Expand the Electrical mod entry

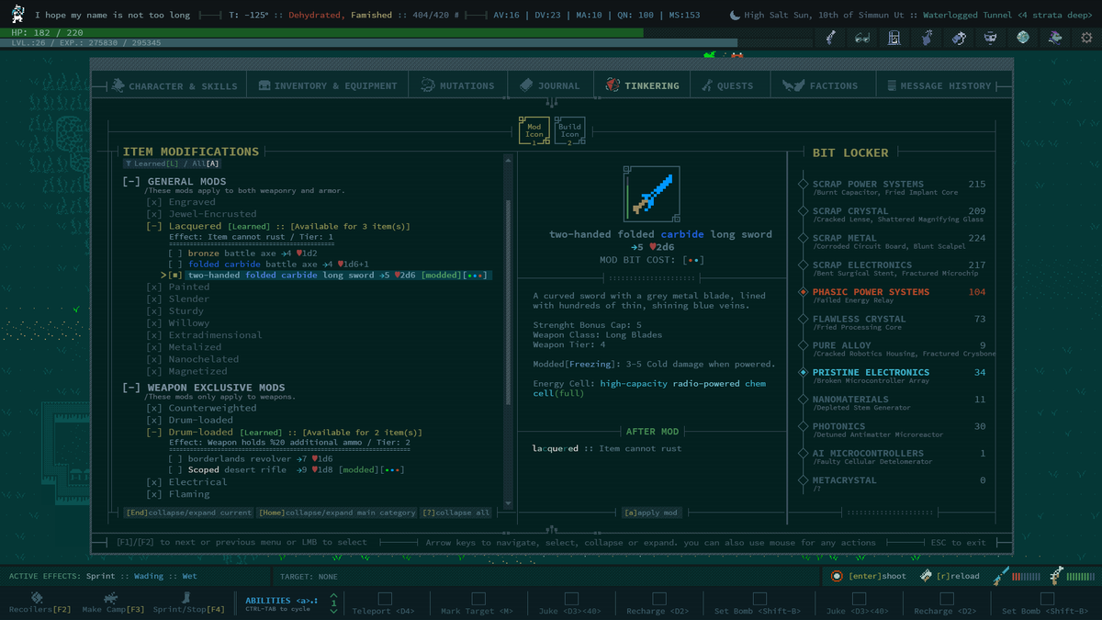point(153,481)
